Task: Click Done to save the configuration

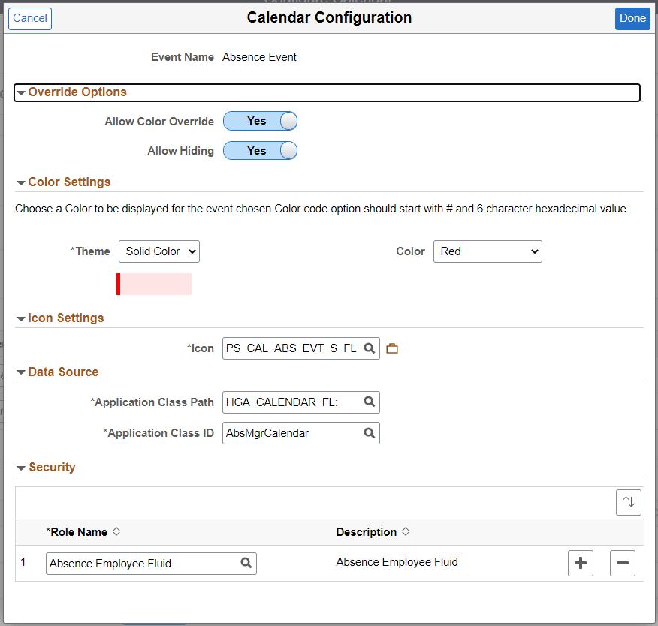Action: click(632, 18)
